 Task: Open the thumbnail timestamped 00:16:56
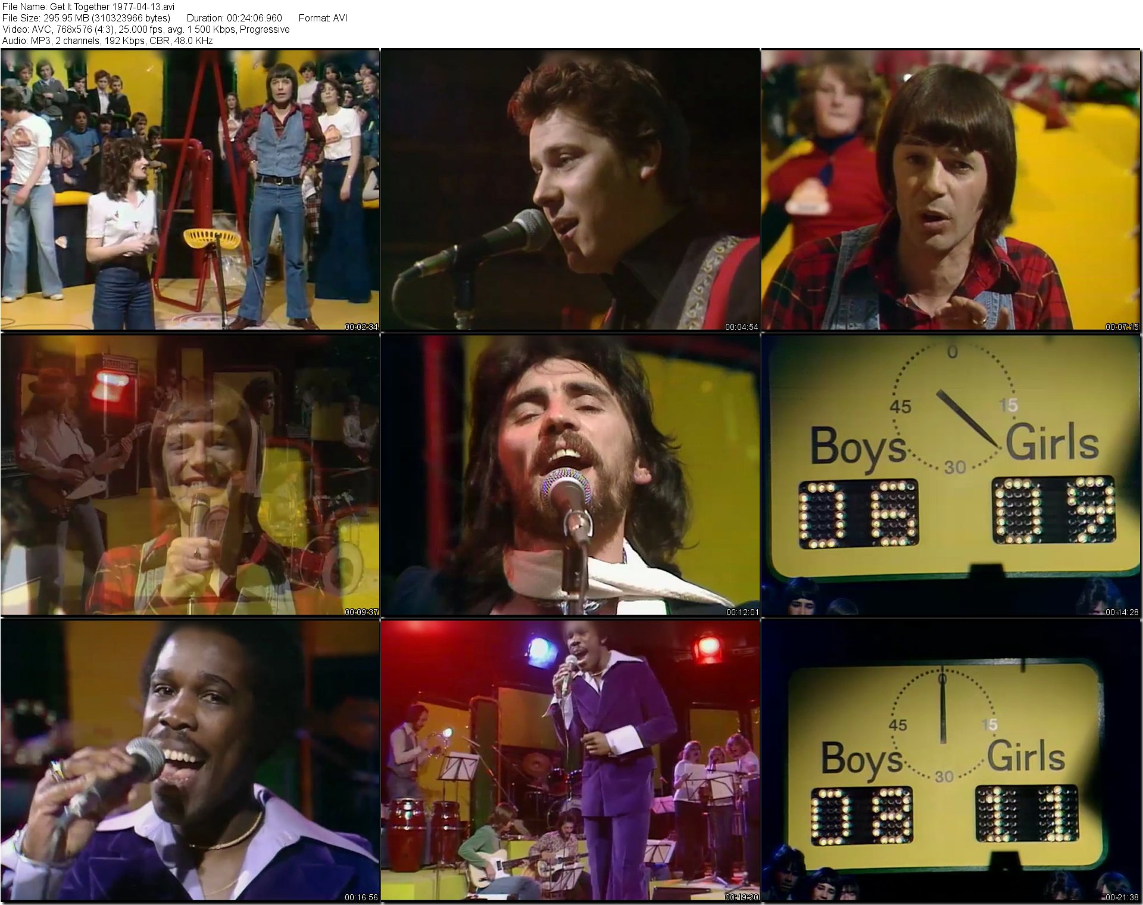pyautogui.click(x=189, y=760)
